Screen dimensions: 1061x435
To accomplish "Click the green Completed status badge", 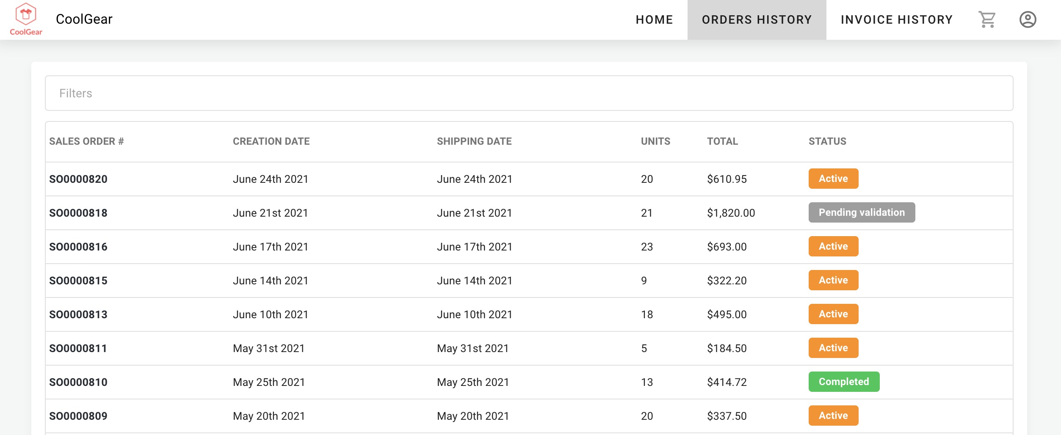I will click(844, 382).
